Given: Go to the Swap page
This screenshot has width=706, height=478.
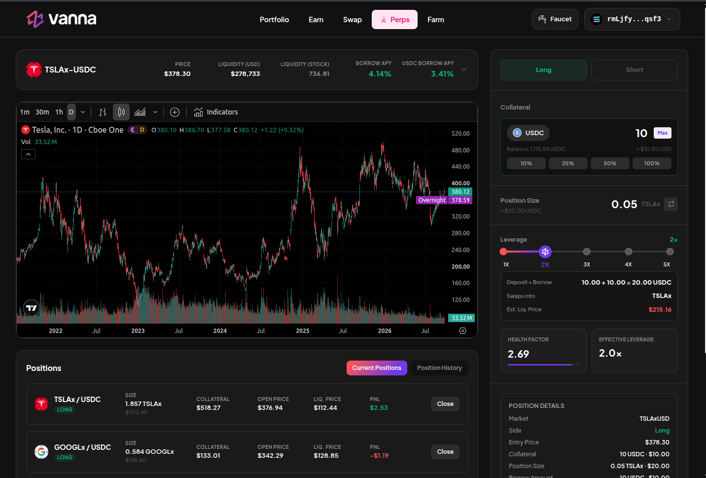Looking at the screenshot, I should 353,20.
